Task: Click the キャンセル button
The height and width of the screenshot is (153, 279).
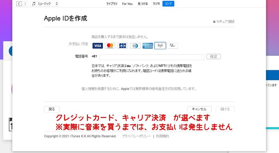Action: tap(199, 109)
